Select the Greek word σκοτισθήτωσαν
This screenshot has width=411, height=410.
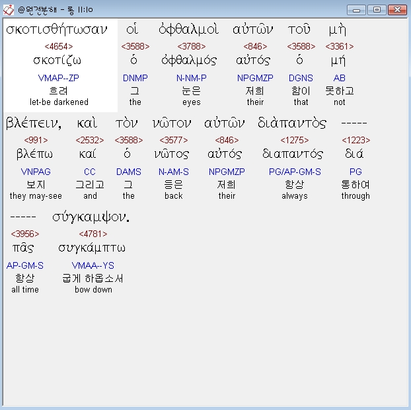pos(57,29)
